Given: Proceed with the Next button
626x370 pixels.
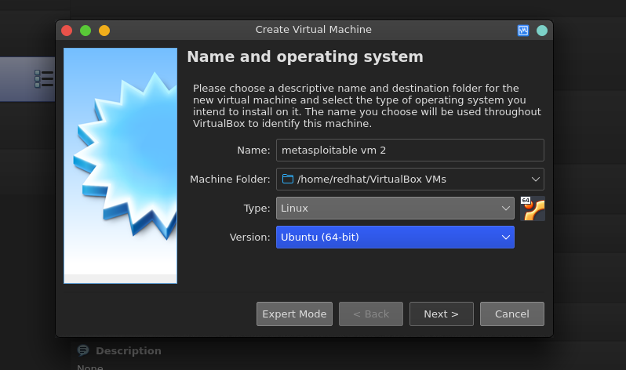Looking at the screenshot, I should tap(441, 314).
